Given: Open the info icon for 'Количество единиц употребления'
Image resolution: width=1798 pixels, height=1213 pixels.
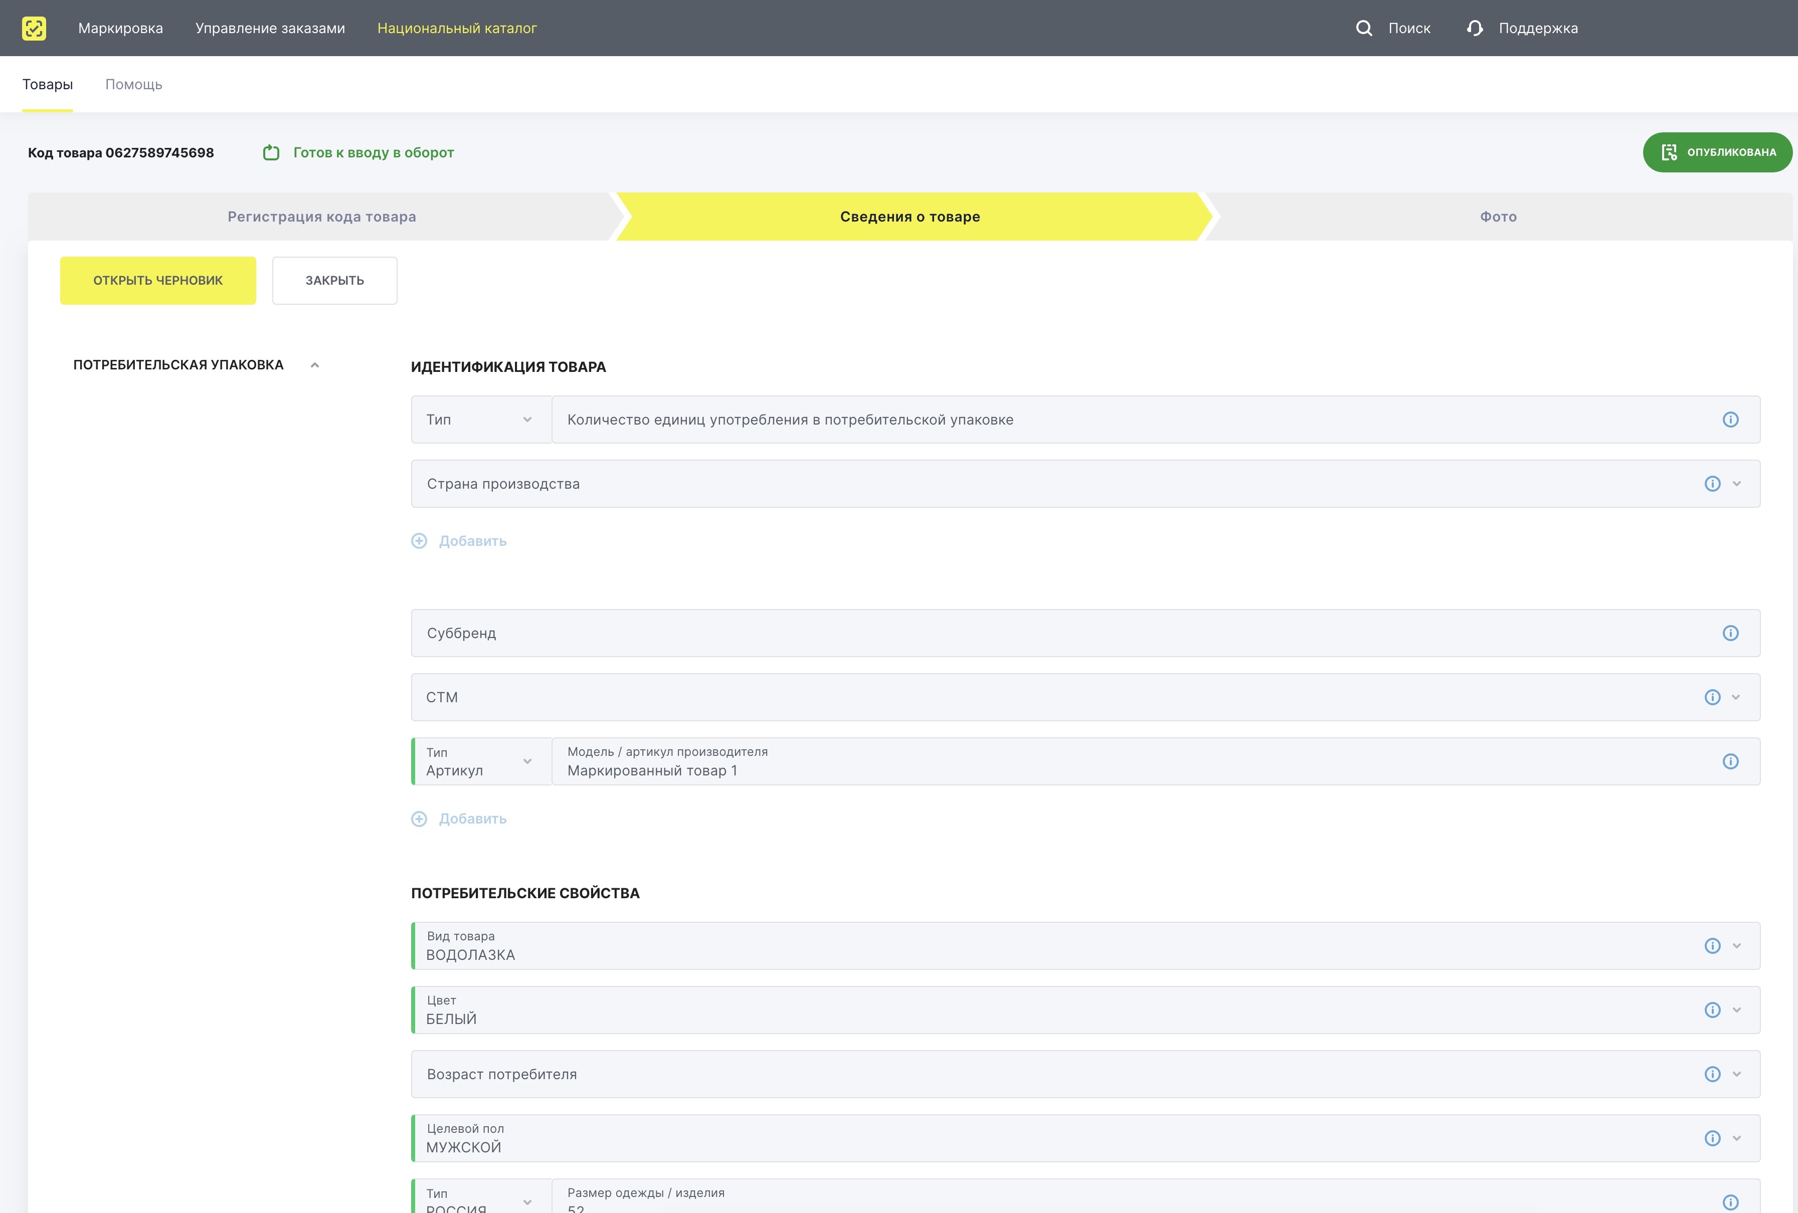Looking at the screenshot, I should click(x=1731, y=420).
